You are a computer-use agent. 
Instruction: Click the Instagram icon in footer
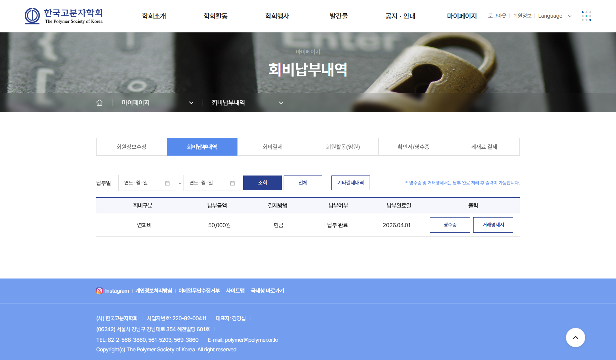[99, 291]
